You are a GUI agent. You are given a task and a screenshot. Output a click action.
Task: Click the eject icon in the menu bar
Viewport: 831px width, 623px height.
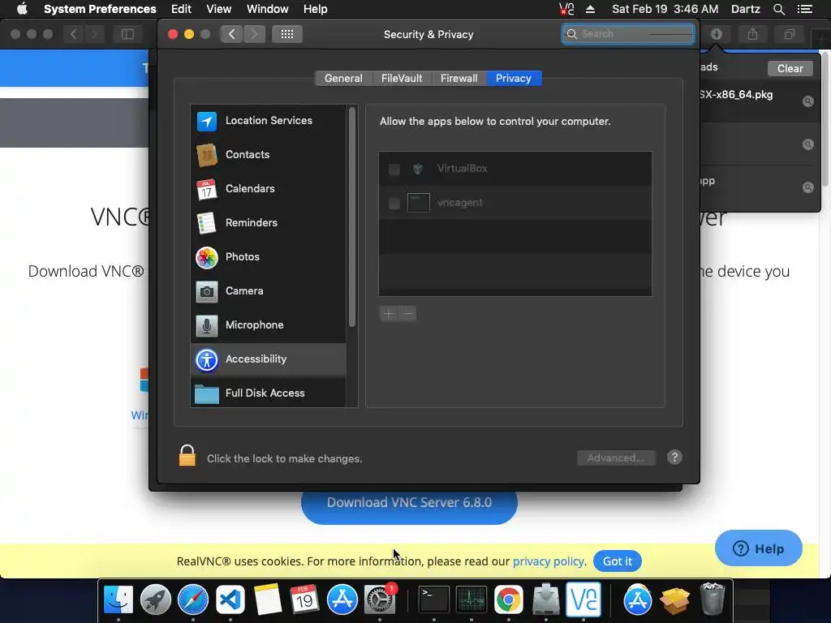(x=591, y=9)
